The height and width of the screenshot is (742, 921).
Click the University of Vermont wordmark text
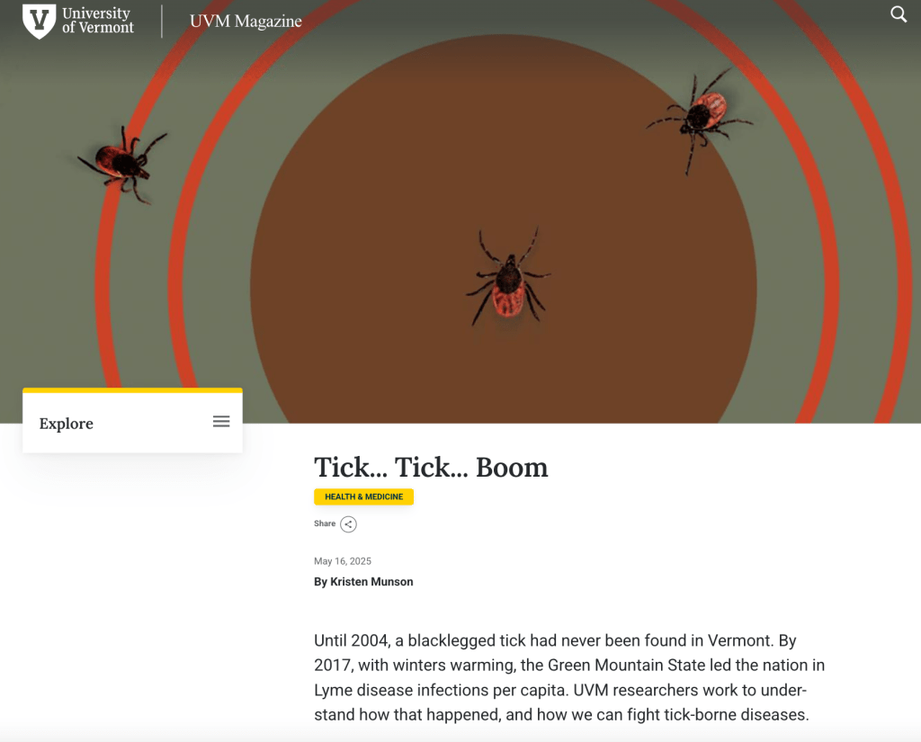[x=97, y=21]
